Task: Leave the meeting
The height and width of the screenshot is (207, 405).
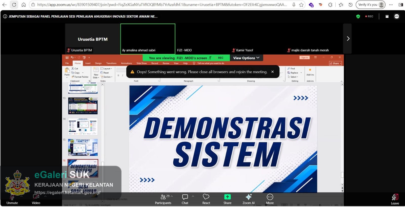Action: [x=395, y=199]
